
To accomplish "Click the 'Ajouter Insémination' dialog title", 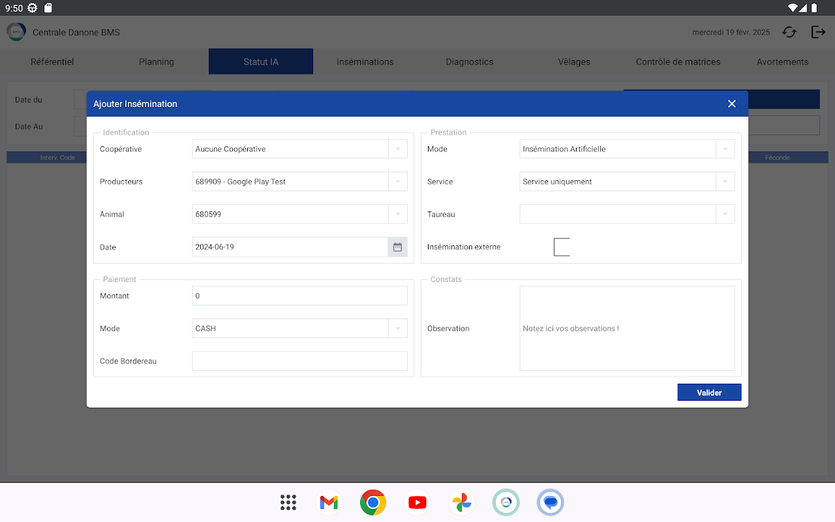I will point(135,104).
